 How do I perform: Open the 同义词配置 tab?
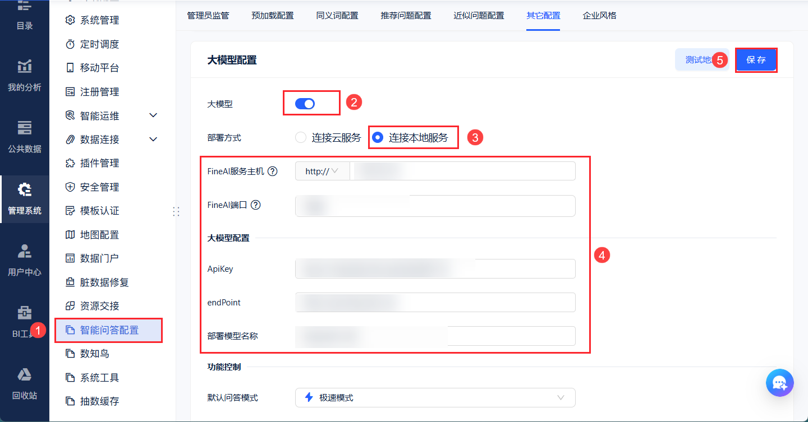[337, 16]
